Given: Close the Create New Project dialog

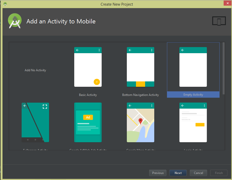Looking at the screenshot, I should pyautogui.click(x=228, y=3).
